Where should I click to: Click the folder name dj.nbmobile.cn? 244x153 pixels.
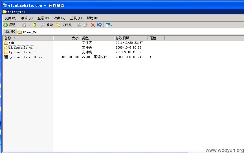tap(21, 47)
